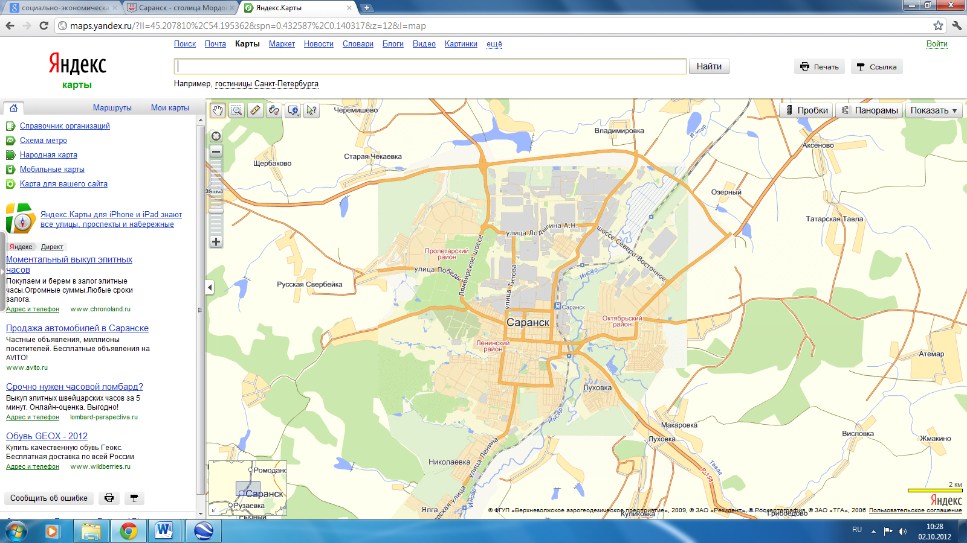Open Word from the taskbar
Image resolution: width=967 pixels, height=543 pixels.
point(164,531)
